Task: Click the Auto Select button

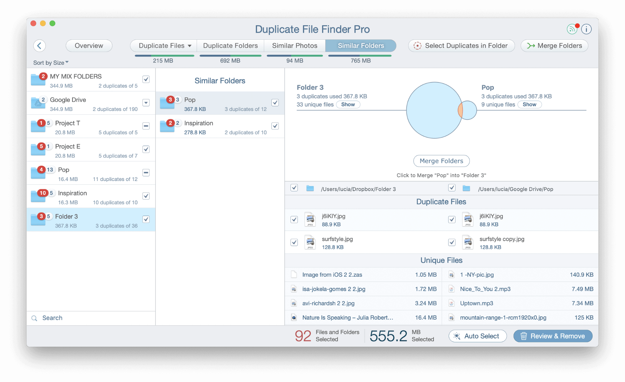Action: click(x=477, y=336)
